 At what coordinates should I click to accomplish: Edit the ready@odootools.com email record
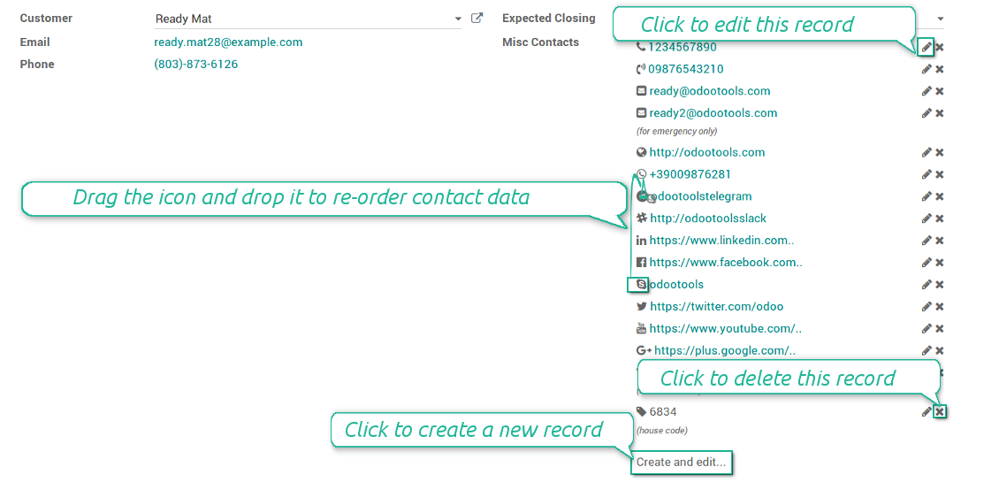tap(927, 91)
